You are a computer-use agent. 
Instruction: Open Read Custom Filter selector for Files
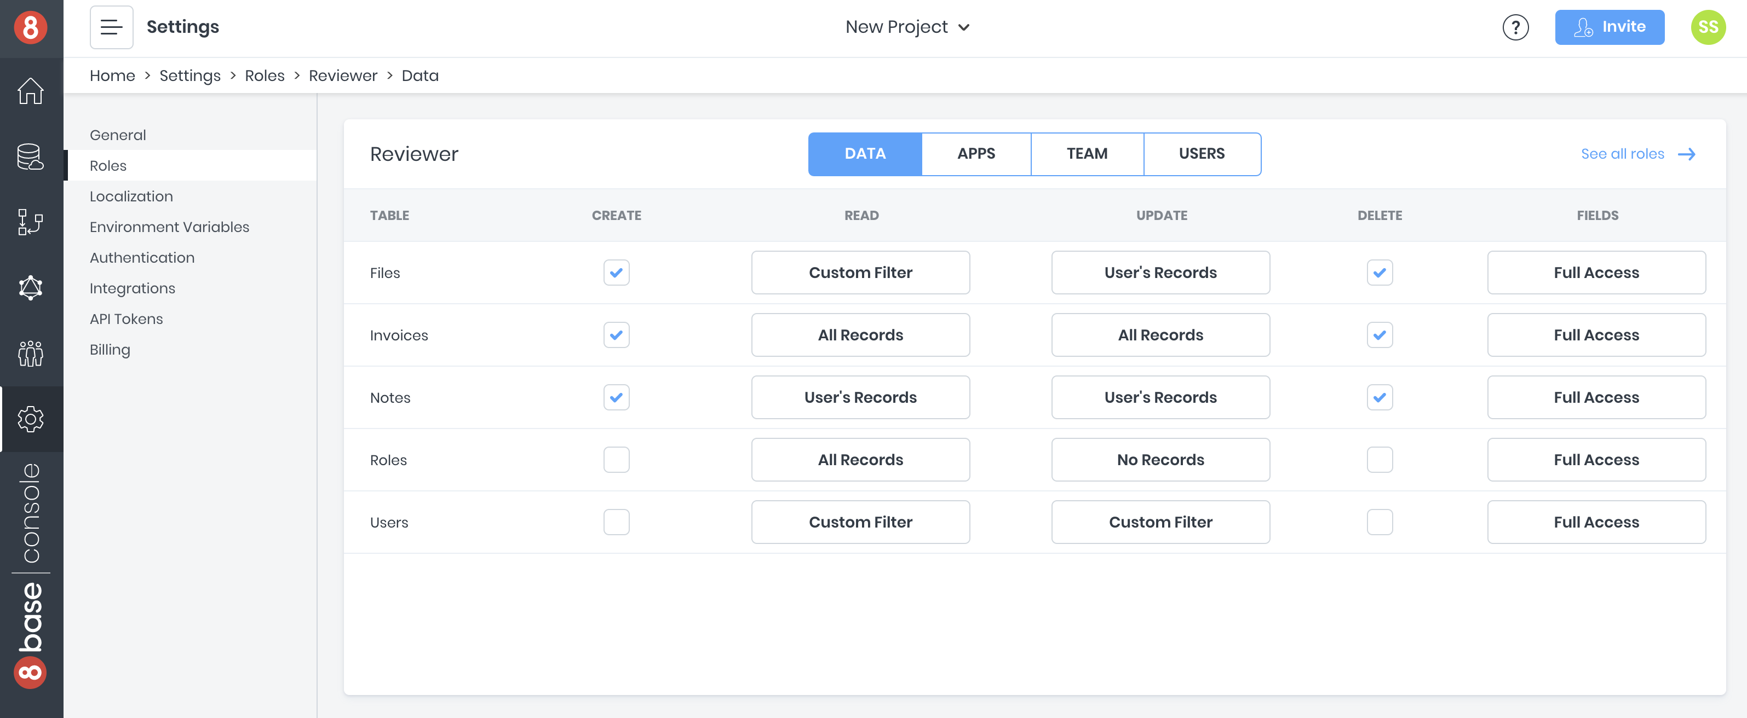tap(860, 273)
